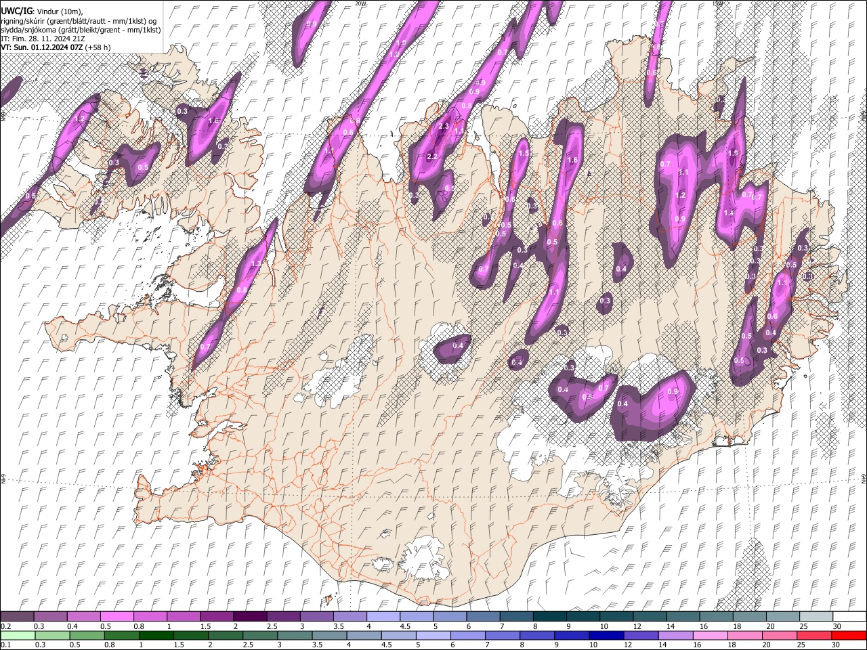The width and height of the screenshot is (867, 650).
Task: Select the 1.9 precipitation value on the map
Action: (733, 154)
